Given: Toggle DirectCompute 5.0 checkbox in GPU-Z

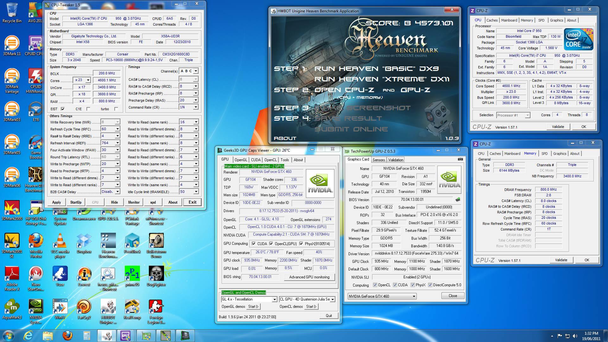Looking at the screenshot, I should coord(430,285).
